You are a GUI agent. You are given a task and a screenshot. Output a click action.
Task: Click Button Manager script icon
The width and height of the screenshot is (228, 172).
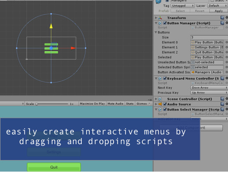coord(160,23)
